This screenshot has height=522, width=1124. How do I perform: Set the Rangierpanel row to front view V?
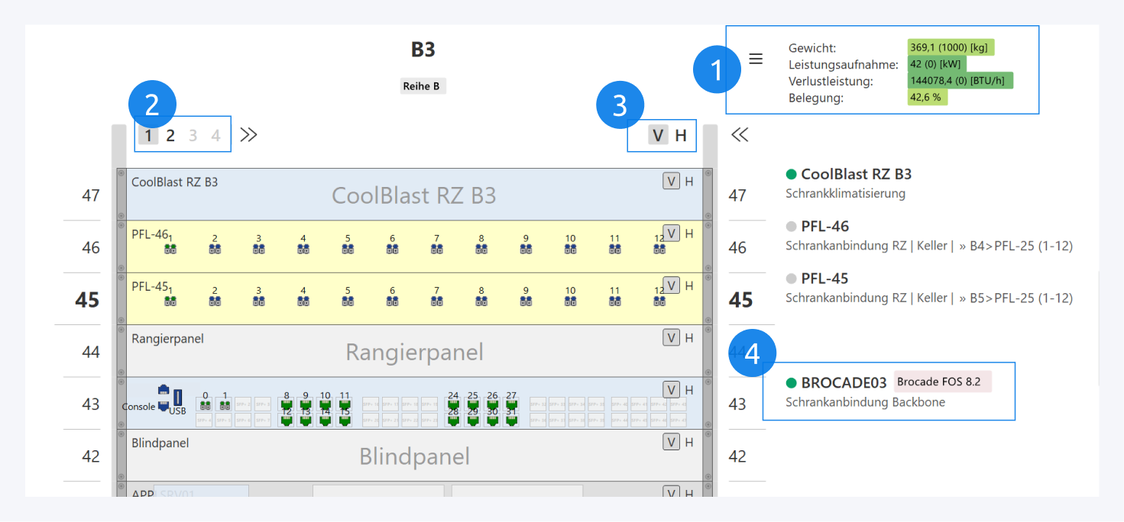click(671, 338)
